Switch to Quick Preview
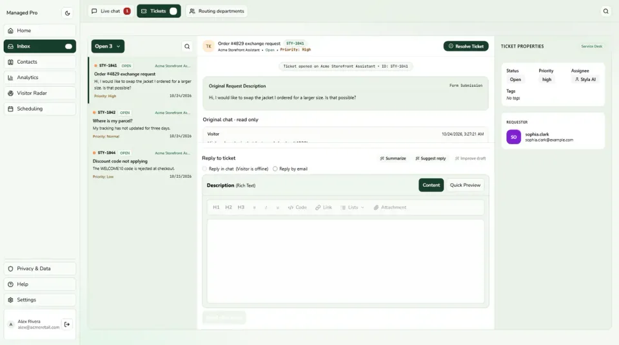Viewport: 619px width, 345px height. (x=465, y=185)
